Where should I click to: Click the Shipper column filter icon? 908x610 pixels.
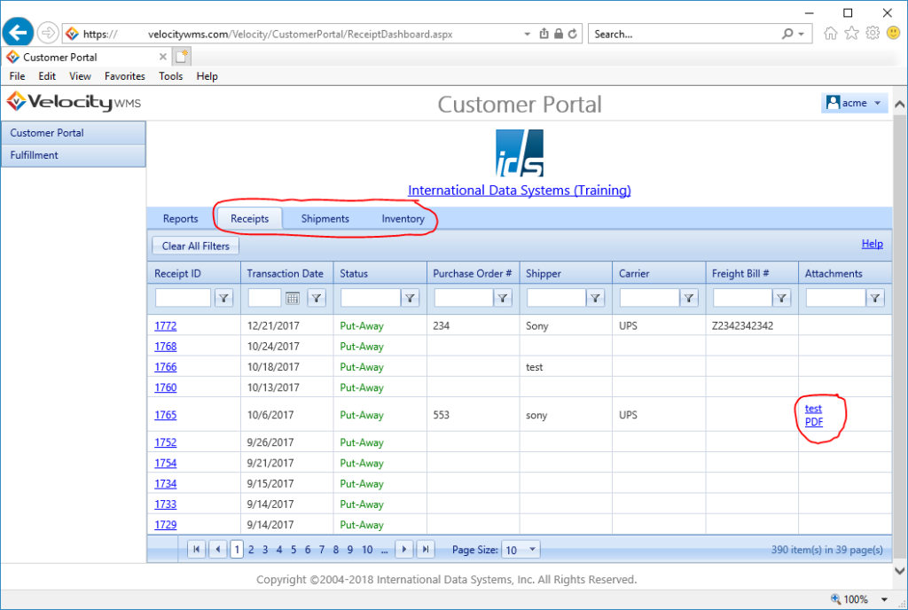[x=596, y=299]
